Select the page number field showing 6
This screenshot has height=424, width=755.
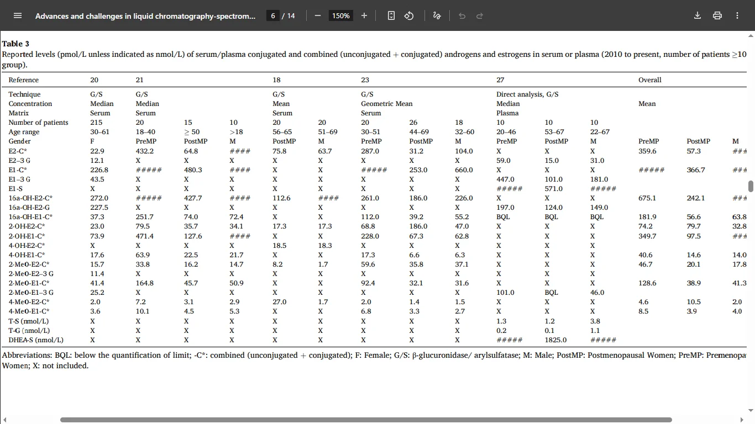[272, 15]
